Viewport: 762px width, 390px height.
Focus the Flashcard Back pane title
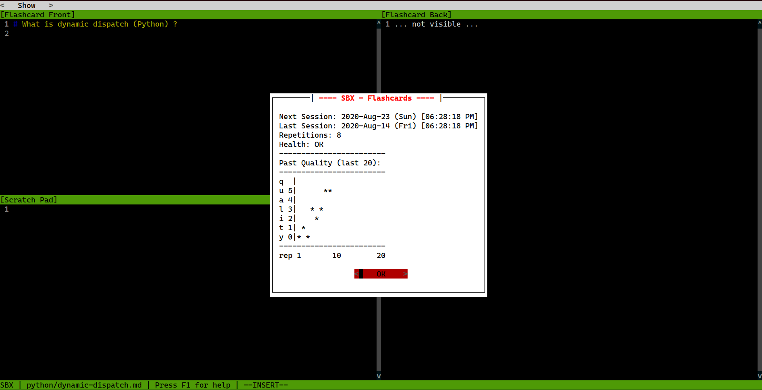[416, 15]
